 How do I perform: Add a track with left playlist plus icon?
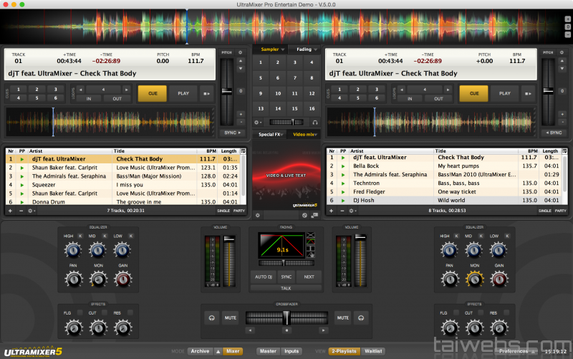click(10, 211)
